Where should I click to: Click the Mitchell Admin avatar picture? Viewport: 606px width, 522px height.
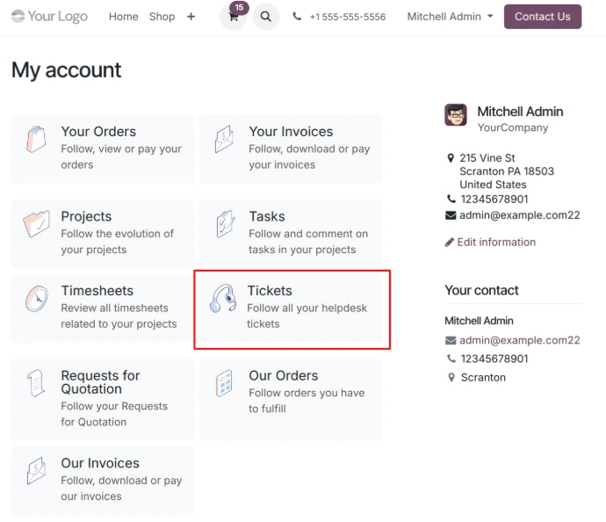(456, 115)
